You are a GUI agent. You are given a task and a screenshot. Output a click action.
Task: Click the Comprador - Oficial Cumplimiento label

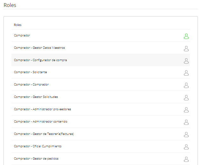click(38, 146)
